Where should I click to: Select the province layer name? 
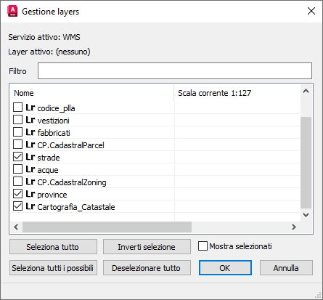[x=52, y=195]
